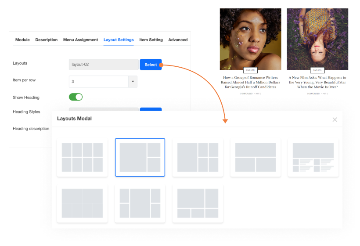This screenshot has width=360, height=246.
Task: Switch to the Module tab
Action: [22, 40]
